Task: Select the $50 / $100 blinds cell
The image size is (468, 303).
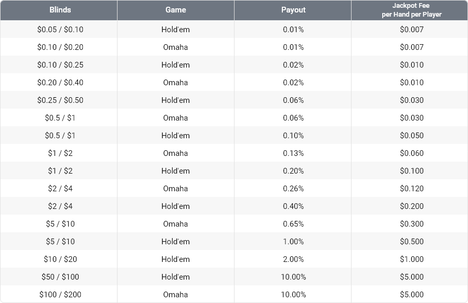Action: coord(60,277)
